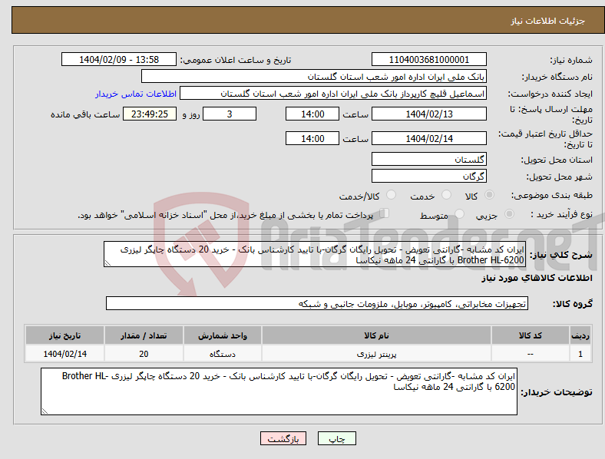Click the remaining time countdown 23:49:25

[150, 114]
